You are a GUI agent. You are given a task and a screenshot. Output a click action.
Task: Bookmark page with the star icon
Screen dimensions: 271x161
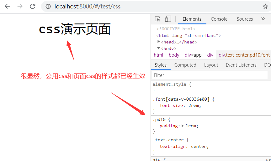tap(265, 6)
